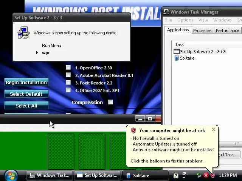
Task: Switch to the Processes tab
Action: (x=202, y=31)
